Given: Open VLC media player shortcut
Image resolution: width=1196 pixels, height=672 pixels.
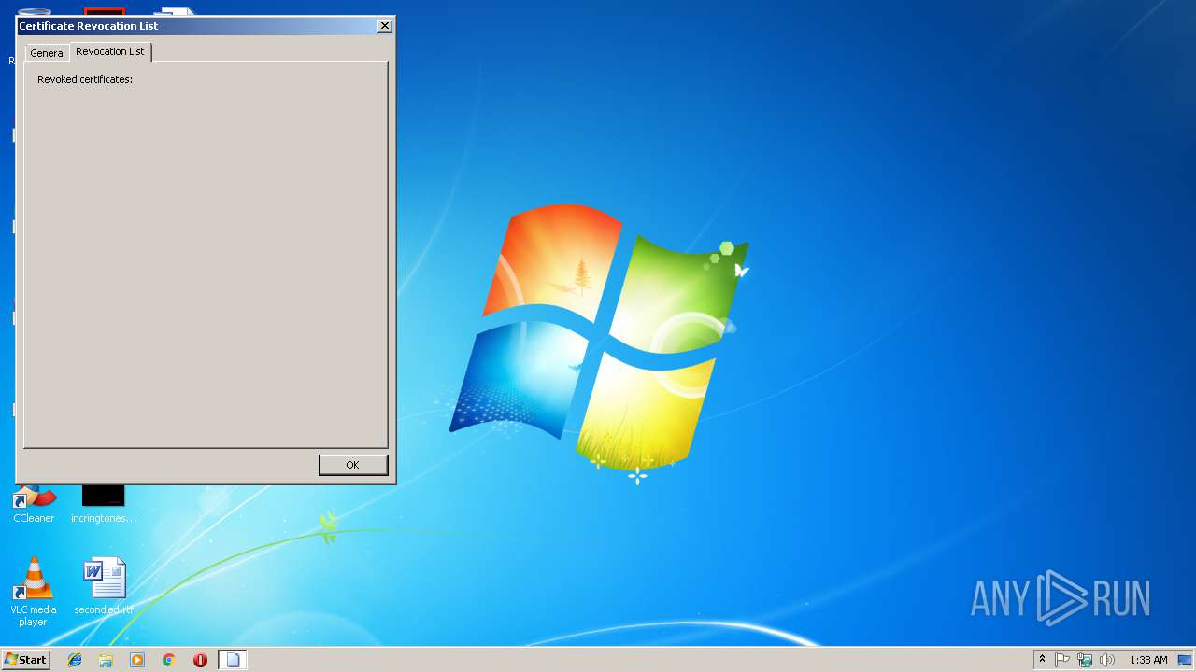Looking at the screenshot, I should tap(33, 592).
